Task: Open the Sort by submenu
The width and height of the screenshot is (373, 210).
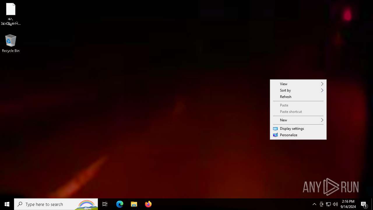Action: point(298,90)
